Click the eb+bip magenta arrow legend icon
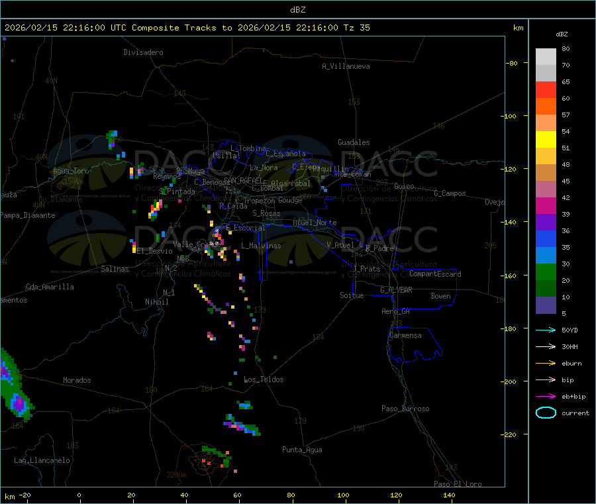596x504 pixels. point(546,397)
